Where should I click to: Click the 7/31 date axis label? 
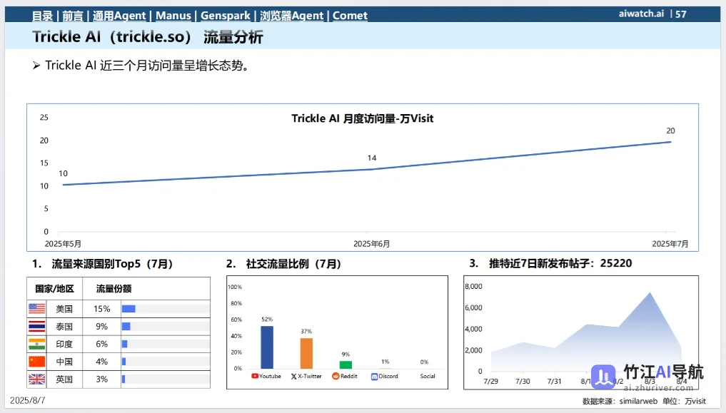[554, 382]
